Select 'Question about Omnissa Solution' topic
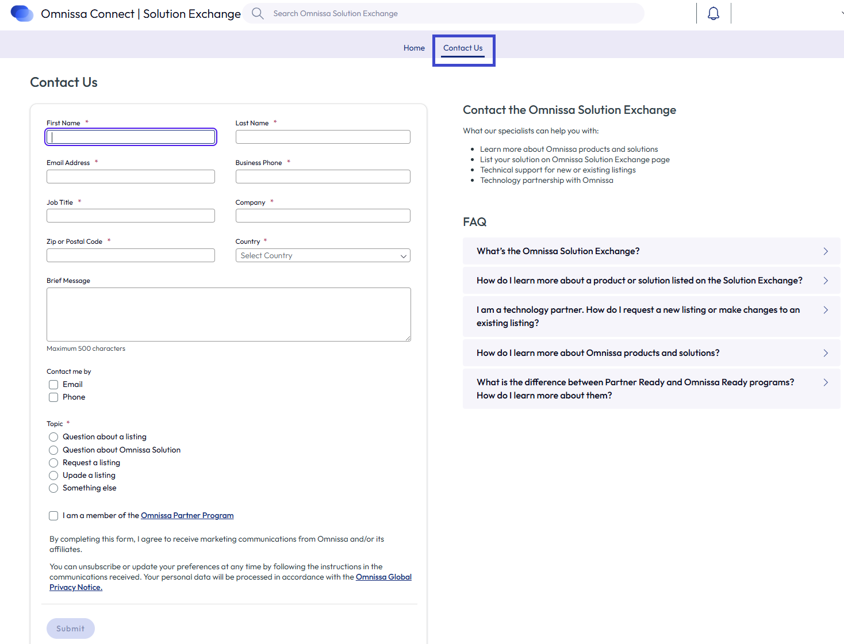This screenshot has width=844, height=644. pos(53,450)
